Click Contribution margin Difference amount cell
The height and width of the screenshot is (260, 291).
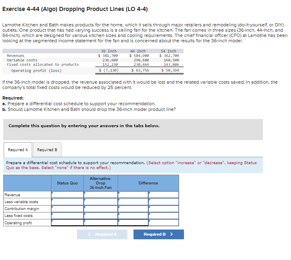pos(133,209)
